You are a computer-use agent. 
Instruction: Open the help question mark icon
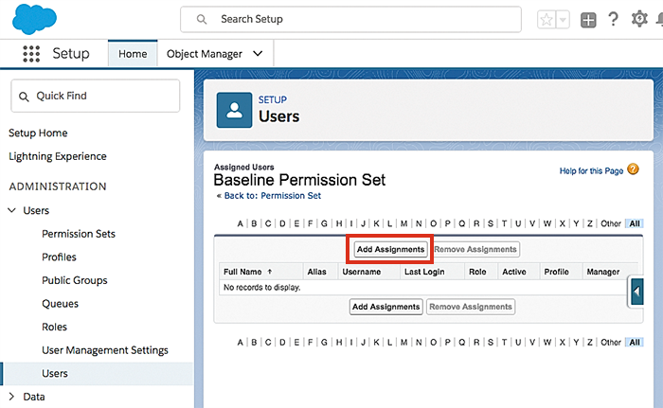point(613,19)
